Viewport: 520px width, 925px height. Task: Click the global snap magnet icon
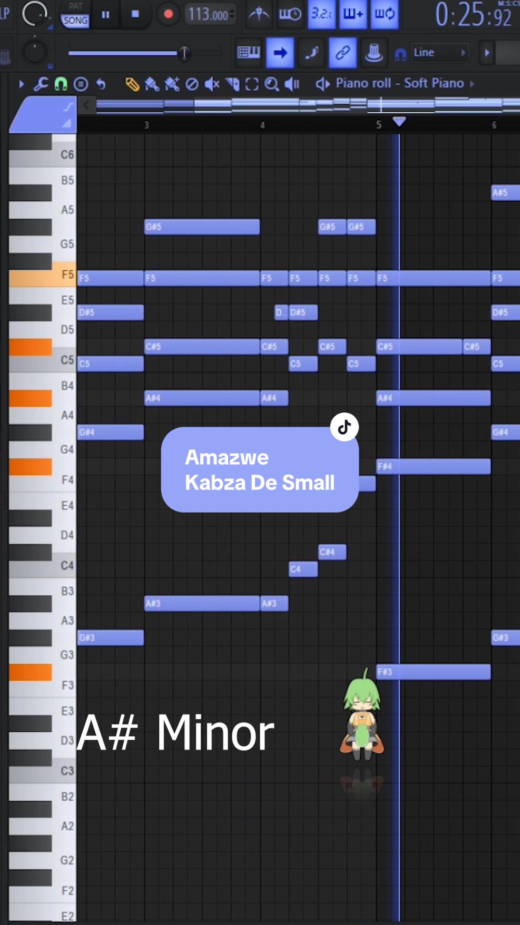pos(400,54)
